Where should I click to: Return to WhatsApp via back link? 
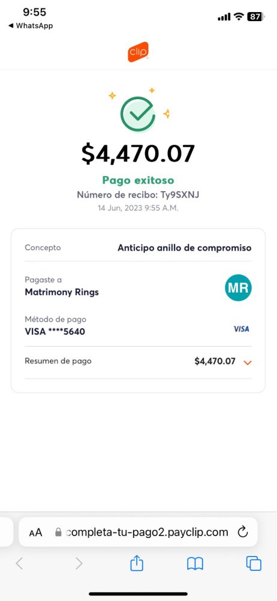point(31,26)
